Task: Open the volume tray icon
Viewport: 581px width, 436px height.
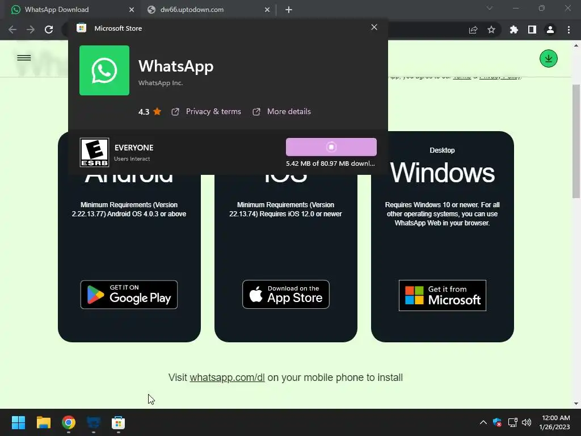Action: click(526, 422)
